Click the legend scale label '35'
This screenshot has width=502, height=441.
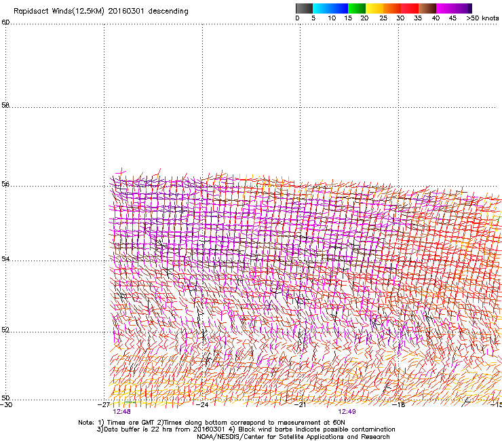click(418, 18)
